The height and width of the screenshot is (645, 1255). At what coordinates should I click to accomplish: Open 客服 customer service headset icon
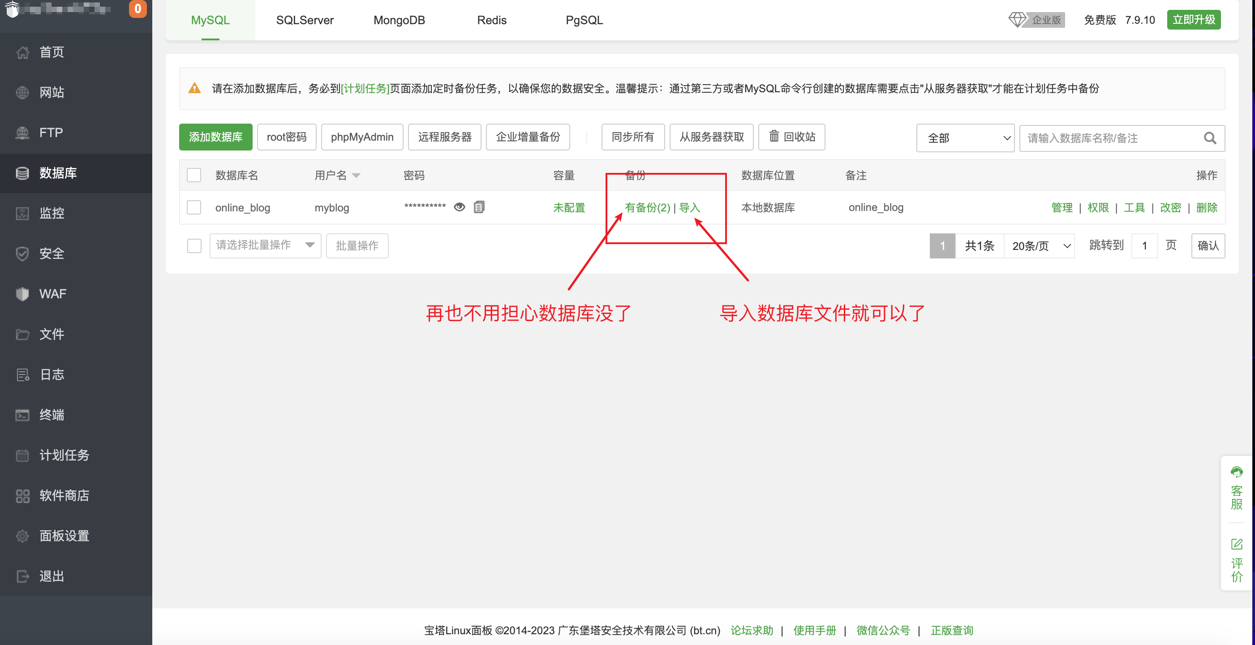1237,472
